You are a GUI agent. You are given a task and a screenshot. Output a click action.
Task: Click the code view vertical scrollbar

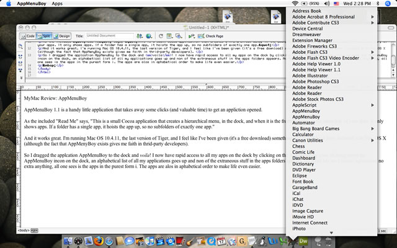pyautogui.click(x=393, y=60)
